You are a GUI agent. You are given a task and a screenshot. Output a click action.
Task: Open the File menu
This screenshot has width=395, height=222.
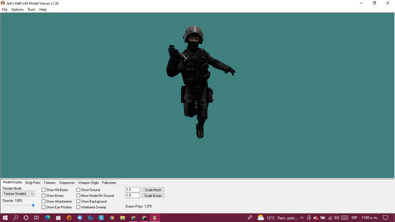click(x=5, y=9)
